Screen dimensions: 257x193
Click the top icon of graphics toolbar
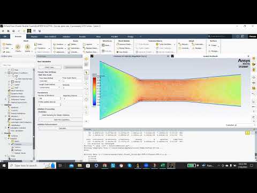click(x=87, y=59)
